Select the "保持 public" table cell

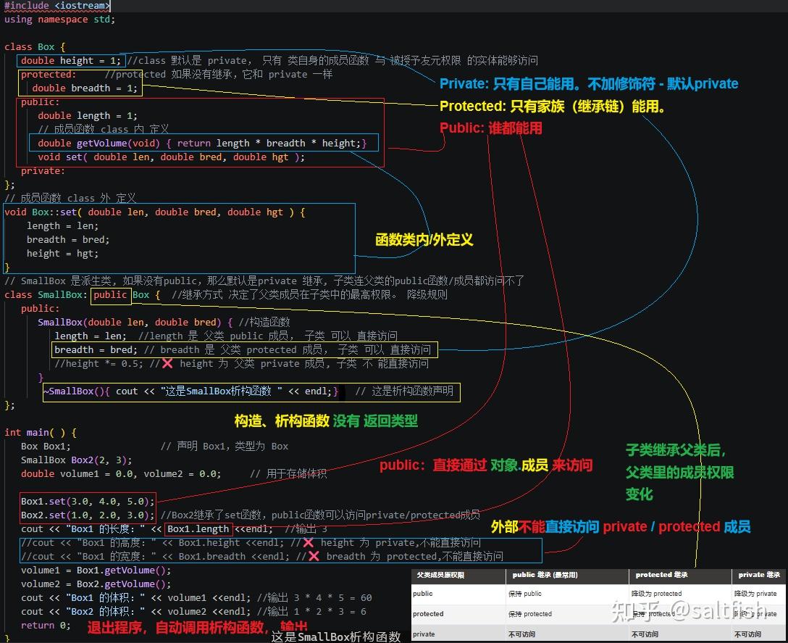click(524, 594)
